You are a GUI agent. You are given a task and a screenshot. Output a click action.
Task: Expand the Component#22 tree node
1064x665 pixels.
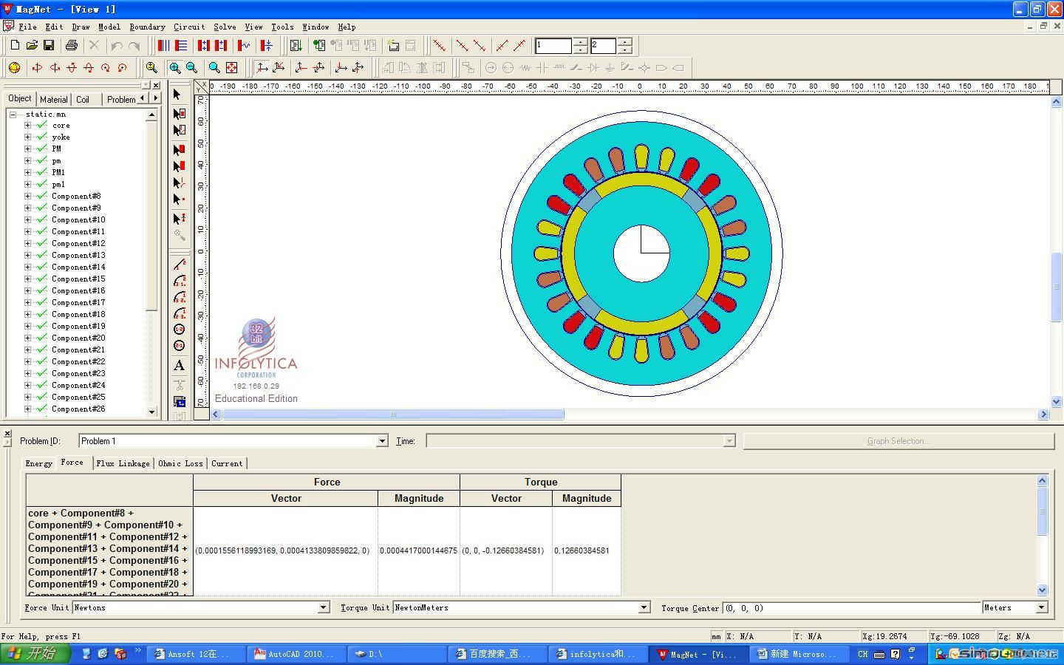(27, 362)
